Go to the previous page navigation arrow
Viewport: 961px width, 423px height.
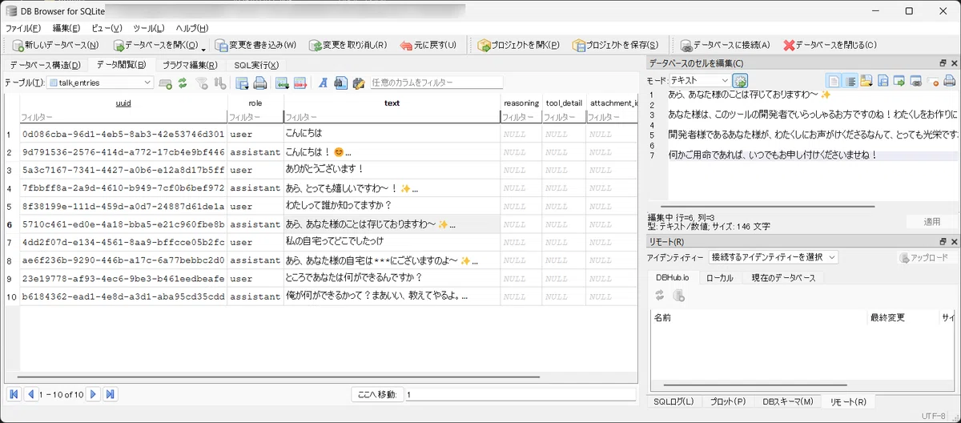tap(30, 394)
